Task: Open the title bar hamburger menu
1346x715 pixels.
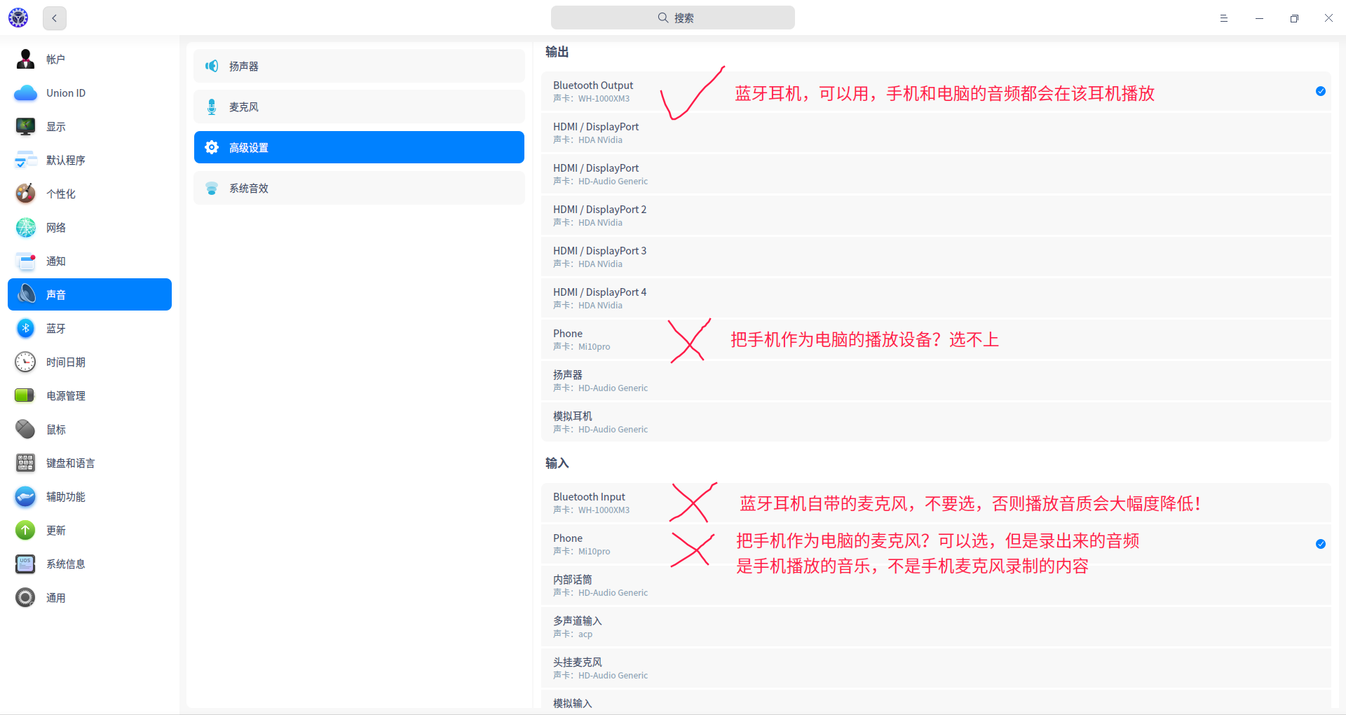Action: [1224, 18]
